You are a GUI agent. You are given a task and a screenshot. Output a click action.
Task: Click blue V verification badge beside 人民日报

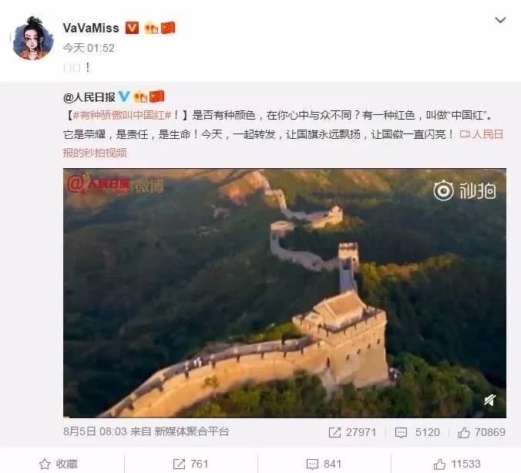124,96
